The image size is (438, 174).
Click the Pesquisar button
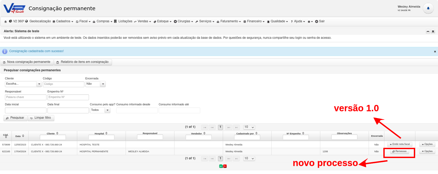pos(15,118)
